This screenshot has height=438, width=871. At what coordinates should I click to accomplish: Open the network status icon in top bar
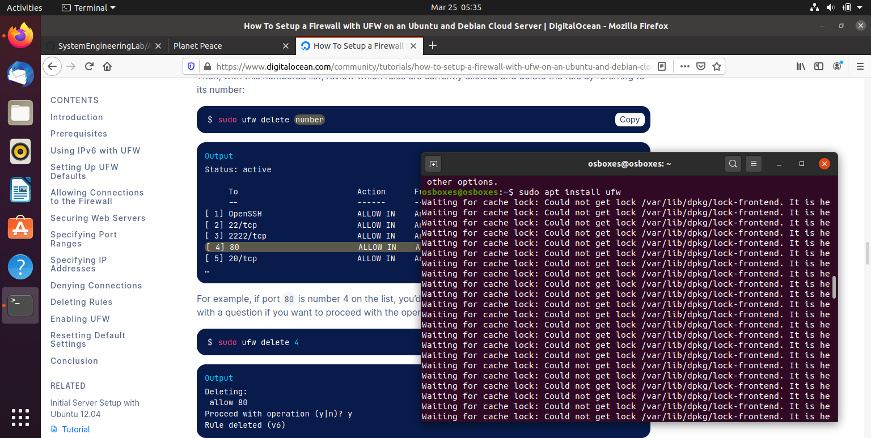(814, 7)
